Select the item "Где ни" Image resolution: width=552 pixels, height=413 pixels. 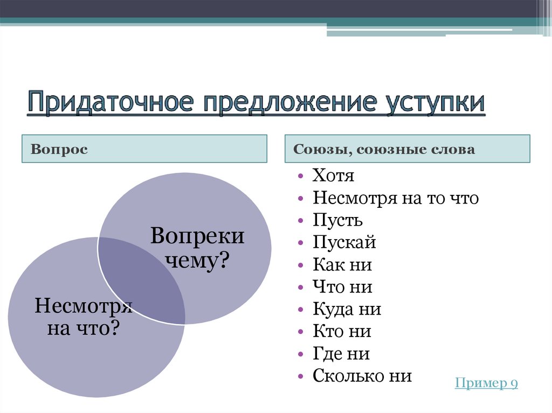pos(341,353)
